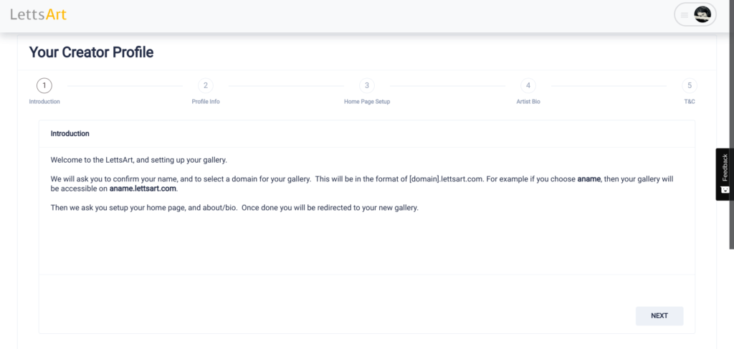The height and width of the screenshot is (349, 734).
Task: Click the Your Creator Profile heading
Action: point(91,52)
